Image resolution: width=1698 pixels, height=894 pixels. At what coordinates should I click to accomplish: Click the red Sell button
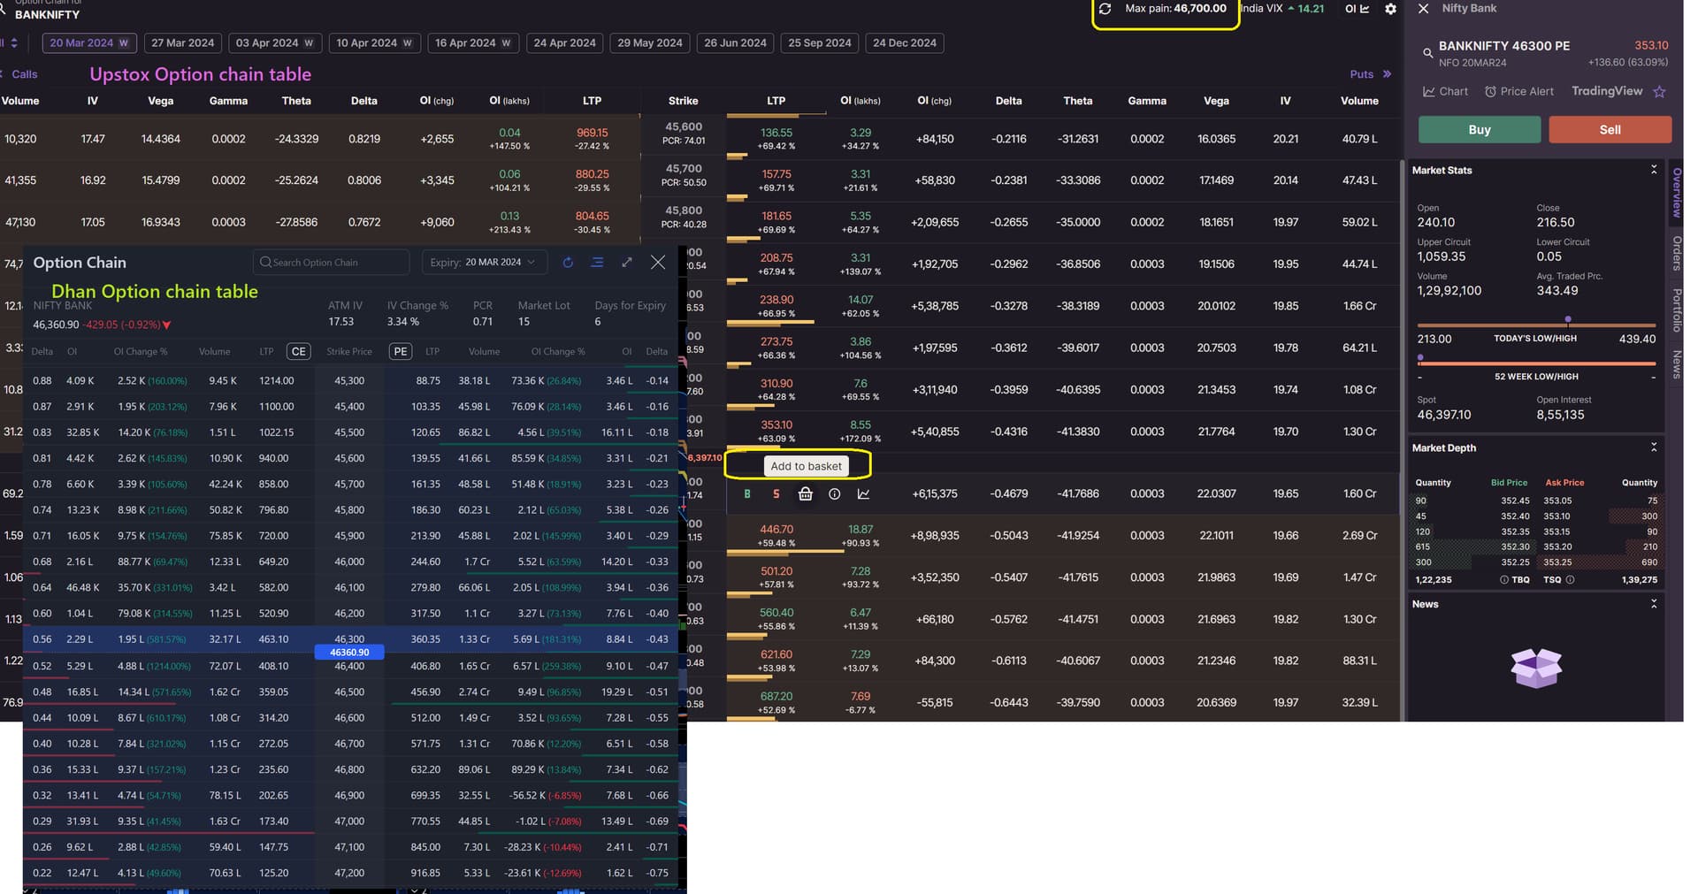[x=1610, y=129]
